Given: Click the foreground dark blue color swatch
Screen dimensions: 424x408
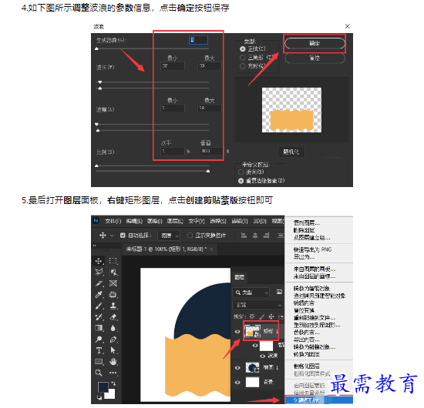Looking at the screenshot, I should 103,387.
